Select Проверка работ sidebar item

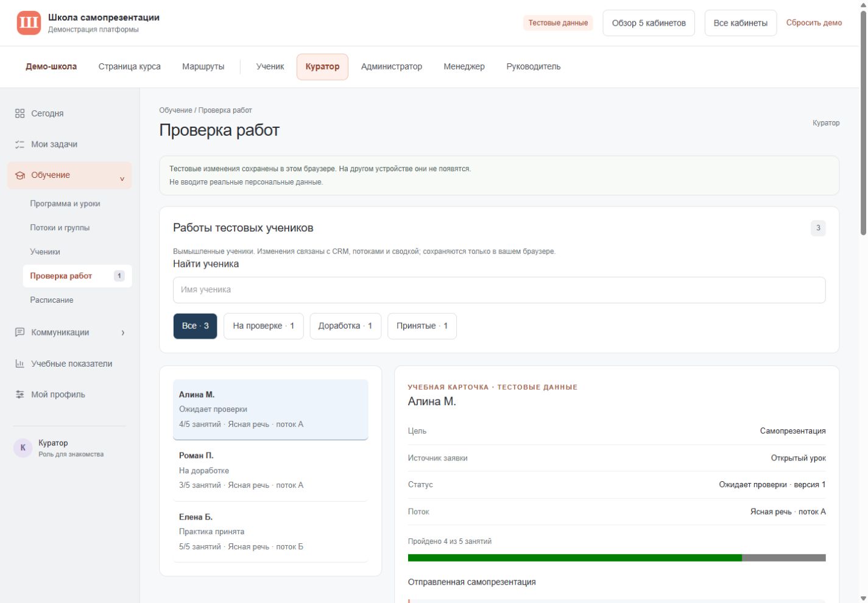pos(77,276)
